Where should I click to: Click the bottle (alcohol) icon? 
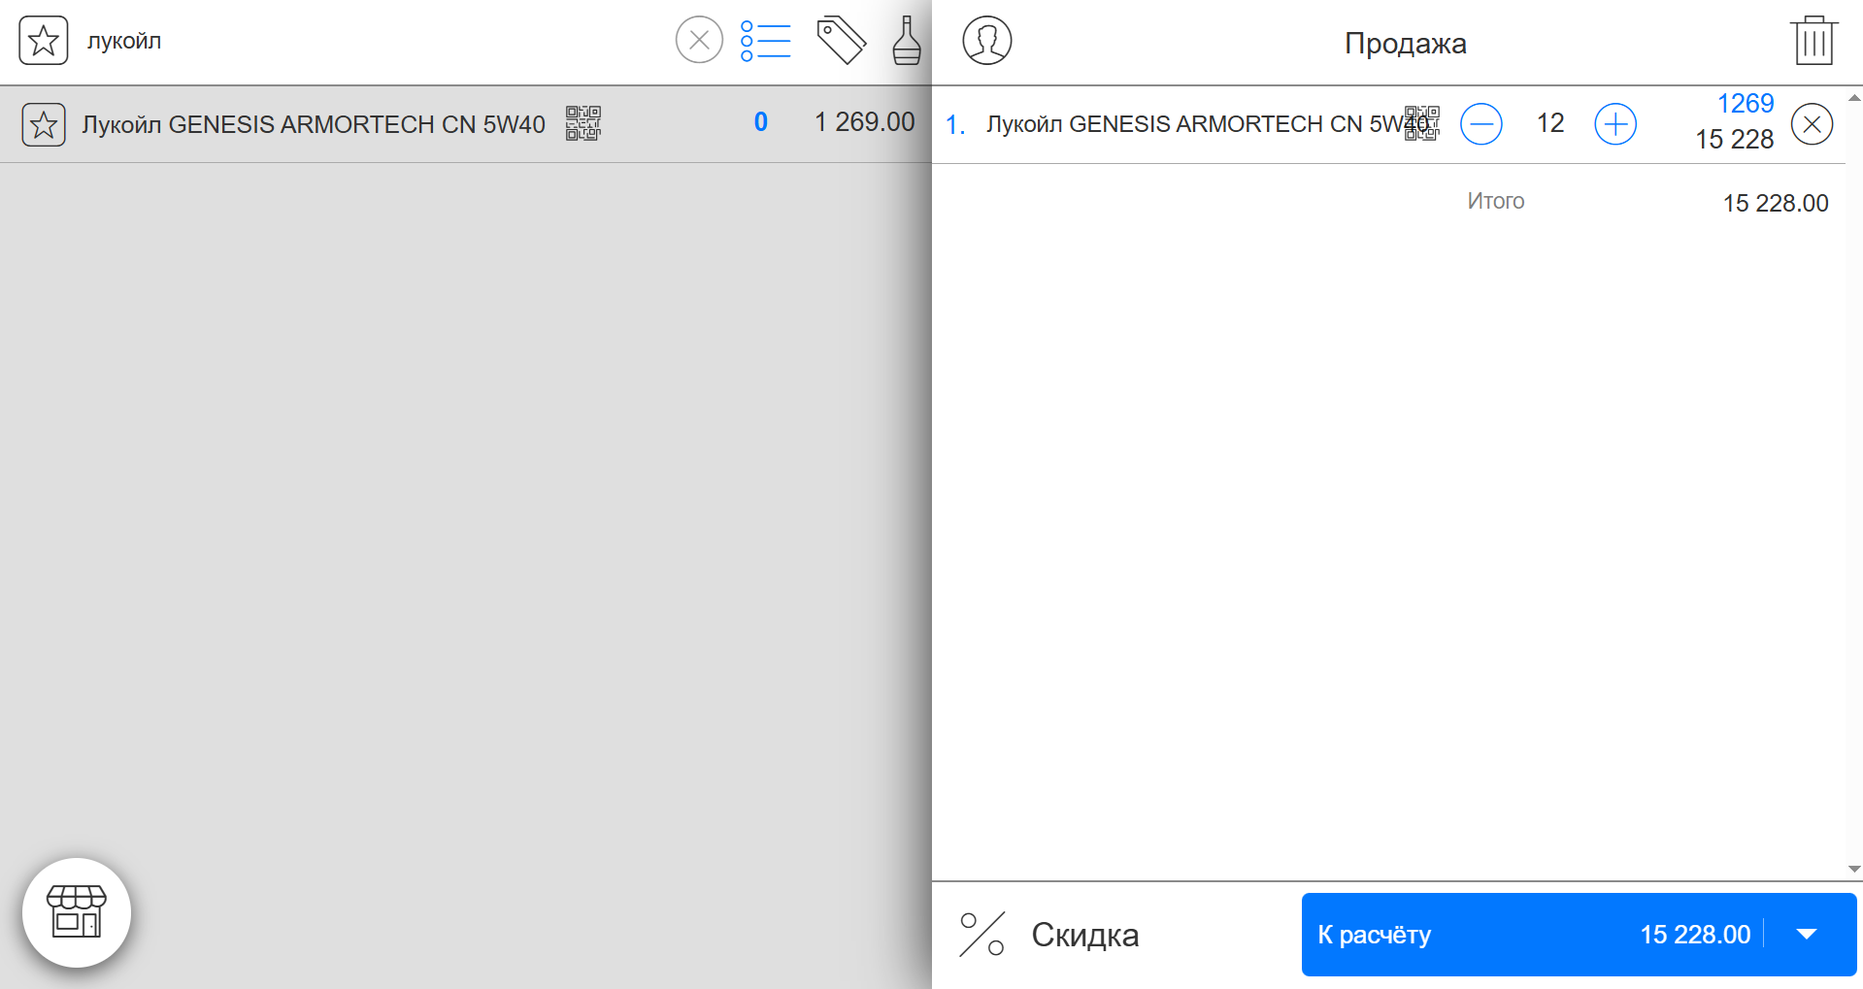tap(907, 41)
